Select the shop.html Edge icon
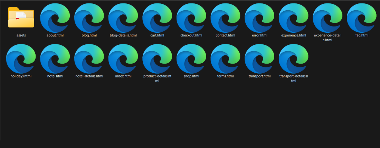 (x=191, y=59)
